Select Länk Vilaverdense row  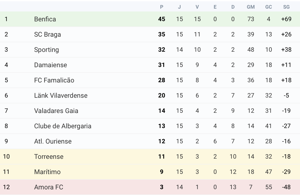(61, 95)
